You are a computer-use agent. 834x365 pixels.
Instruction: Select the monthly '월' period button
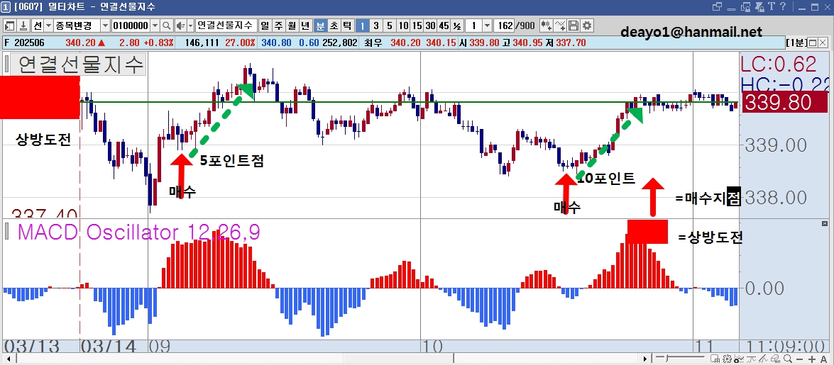click(292, 26)
